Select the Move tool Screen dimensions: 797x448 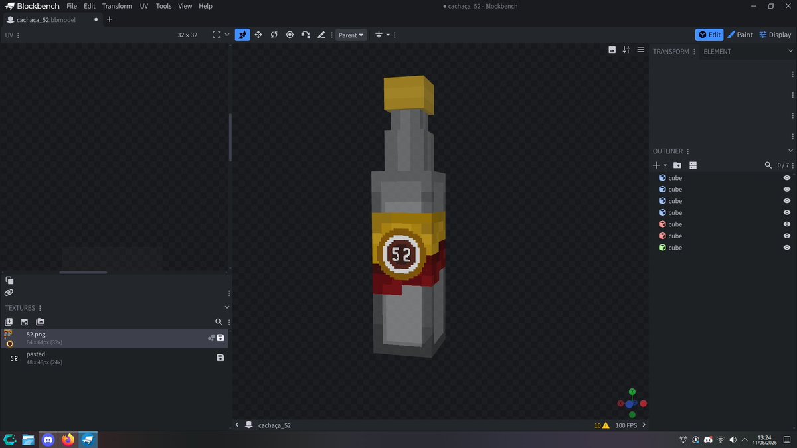[242, 35]
